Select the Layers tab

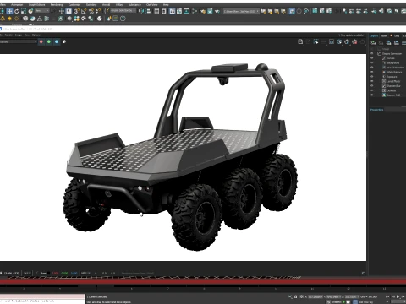coord(374,35)
